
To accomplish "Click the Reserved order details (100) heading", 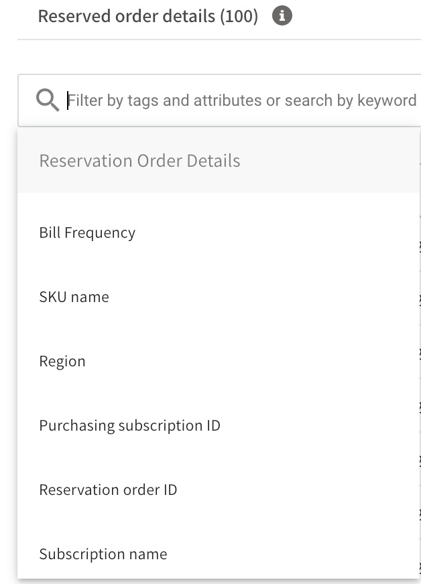I will [x=147, y=17].
